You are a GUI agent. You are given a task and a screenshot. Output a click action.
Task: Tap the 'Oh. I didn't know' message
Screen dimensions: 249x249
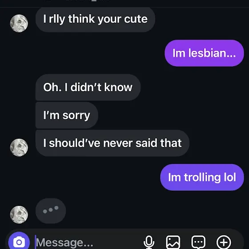click(88, 87)
